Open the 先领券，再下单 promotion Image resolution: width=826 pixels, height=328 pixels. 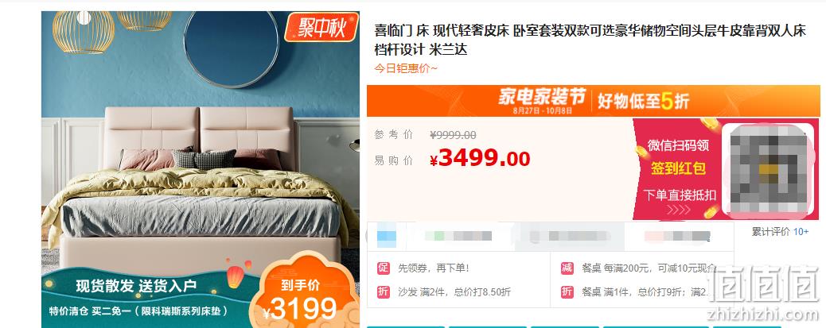pyautogui.click(x=433, y=268)
